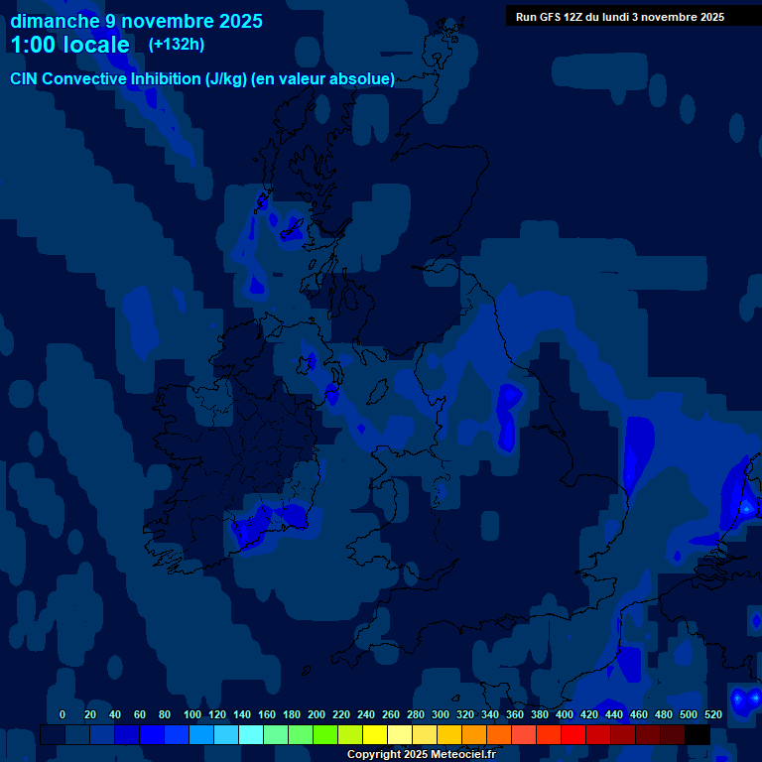Click the orange swatch in the color scale
The height and width of the screenshot is (762, 762).
tap(474, 734)
